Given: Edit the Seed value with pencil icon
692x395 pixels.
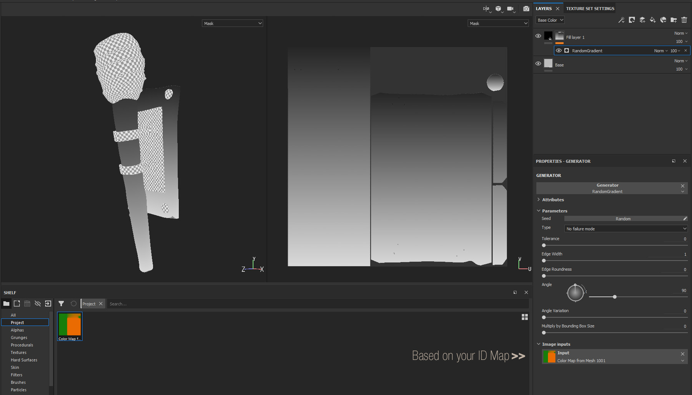Looking at the screenshot, I should tap(685, 218).
